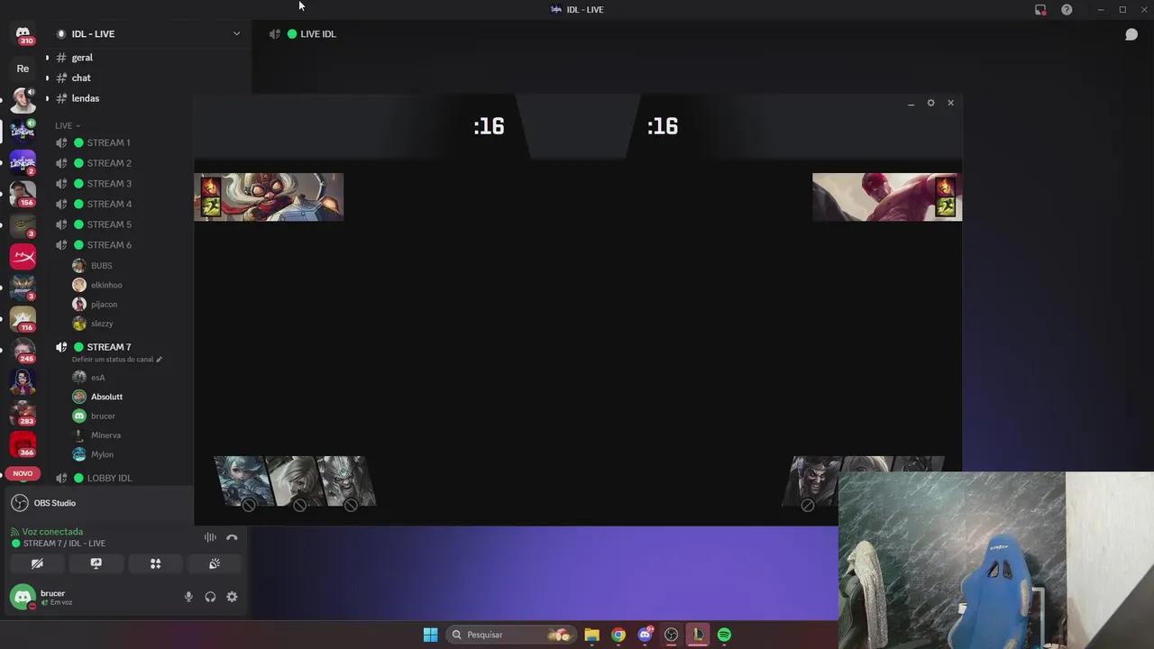1154x649 pixels.
Task: Open Discord user settings gear
Action: tap(232, 597)
